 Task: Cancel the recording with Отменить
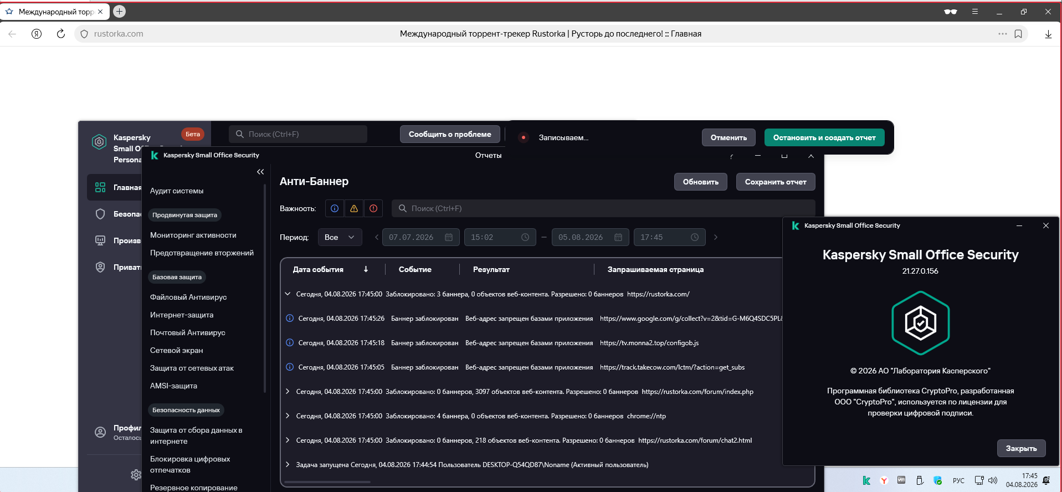point(728,137)
